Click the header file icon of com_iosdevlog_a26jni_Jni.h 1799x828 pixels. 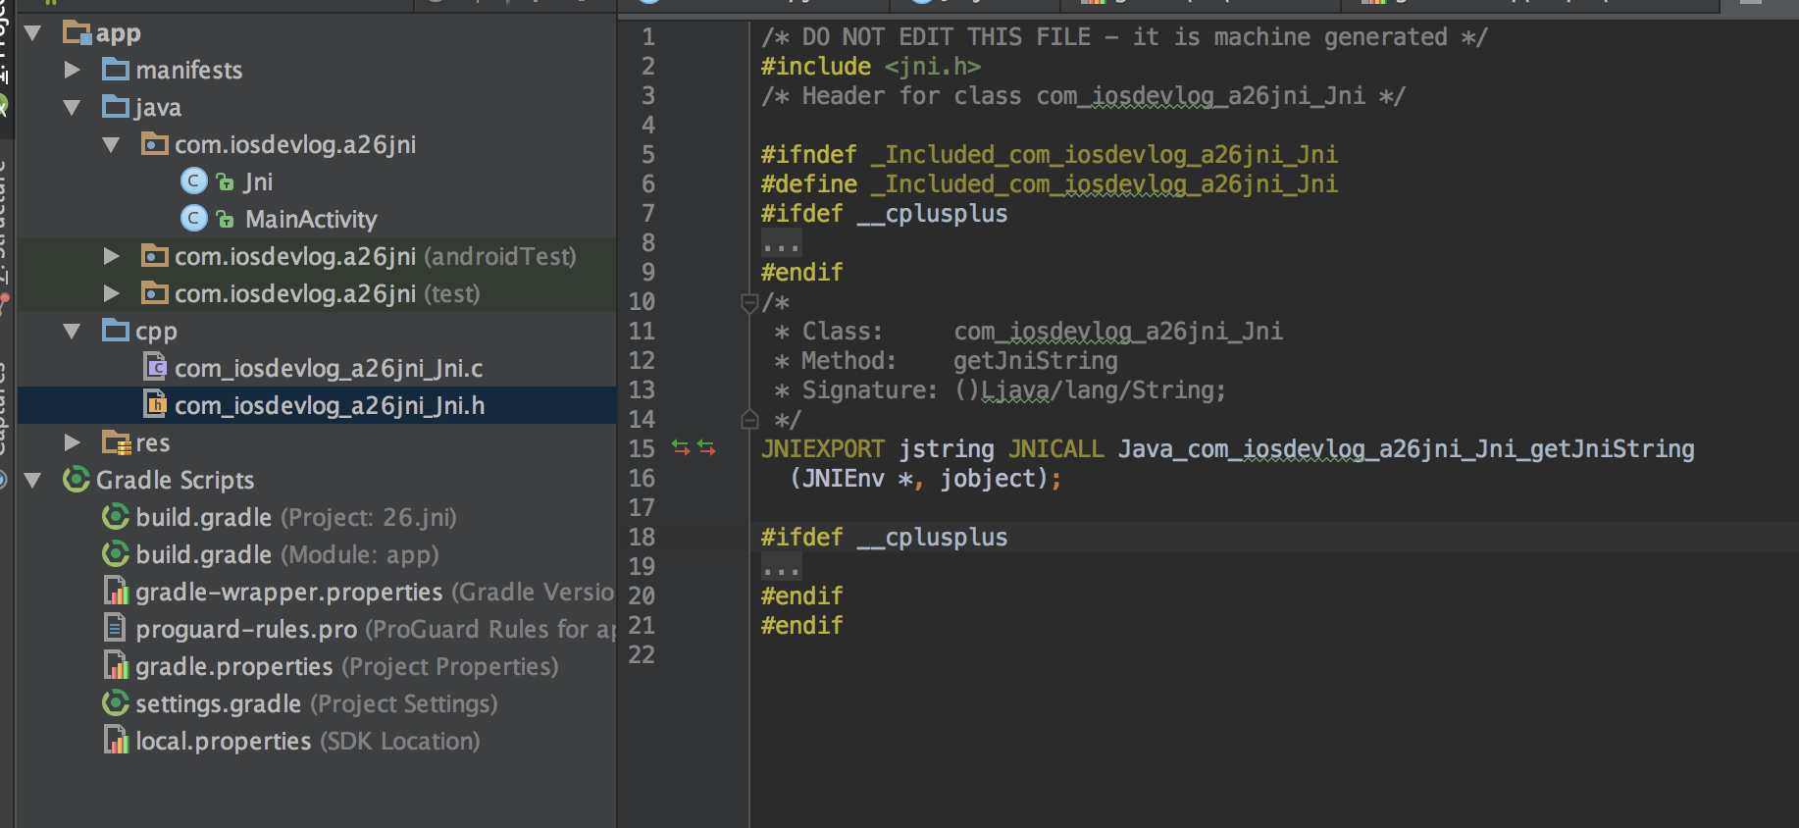click(x=155, y=404)
